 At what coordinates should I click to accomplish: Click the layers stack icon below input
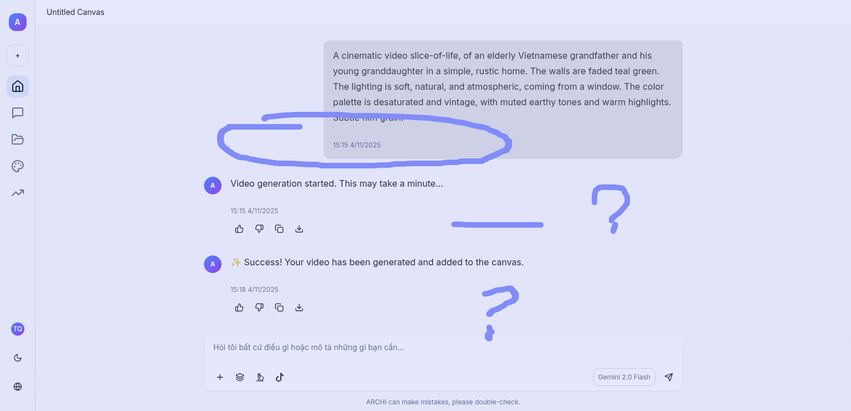[240, 377]
